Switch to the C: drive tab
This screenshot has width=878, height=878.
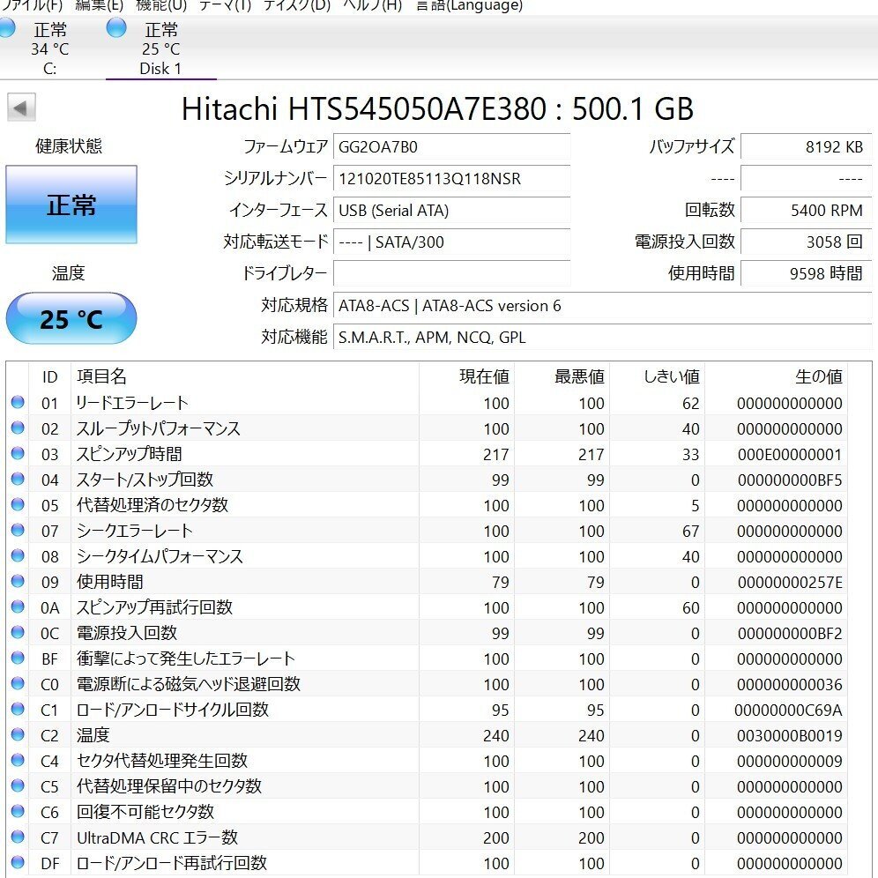coord(50,48)
